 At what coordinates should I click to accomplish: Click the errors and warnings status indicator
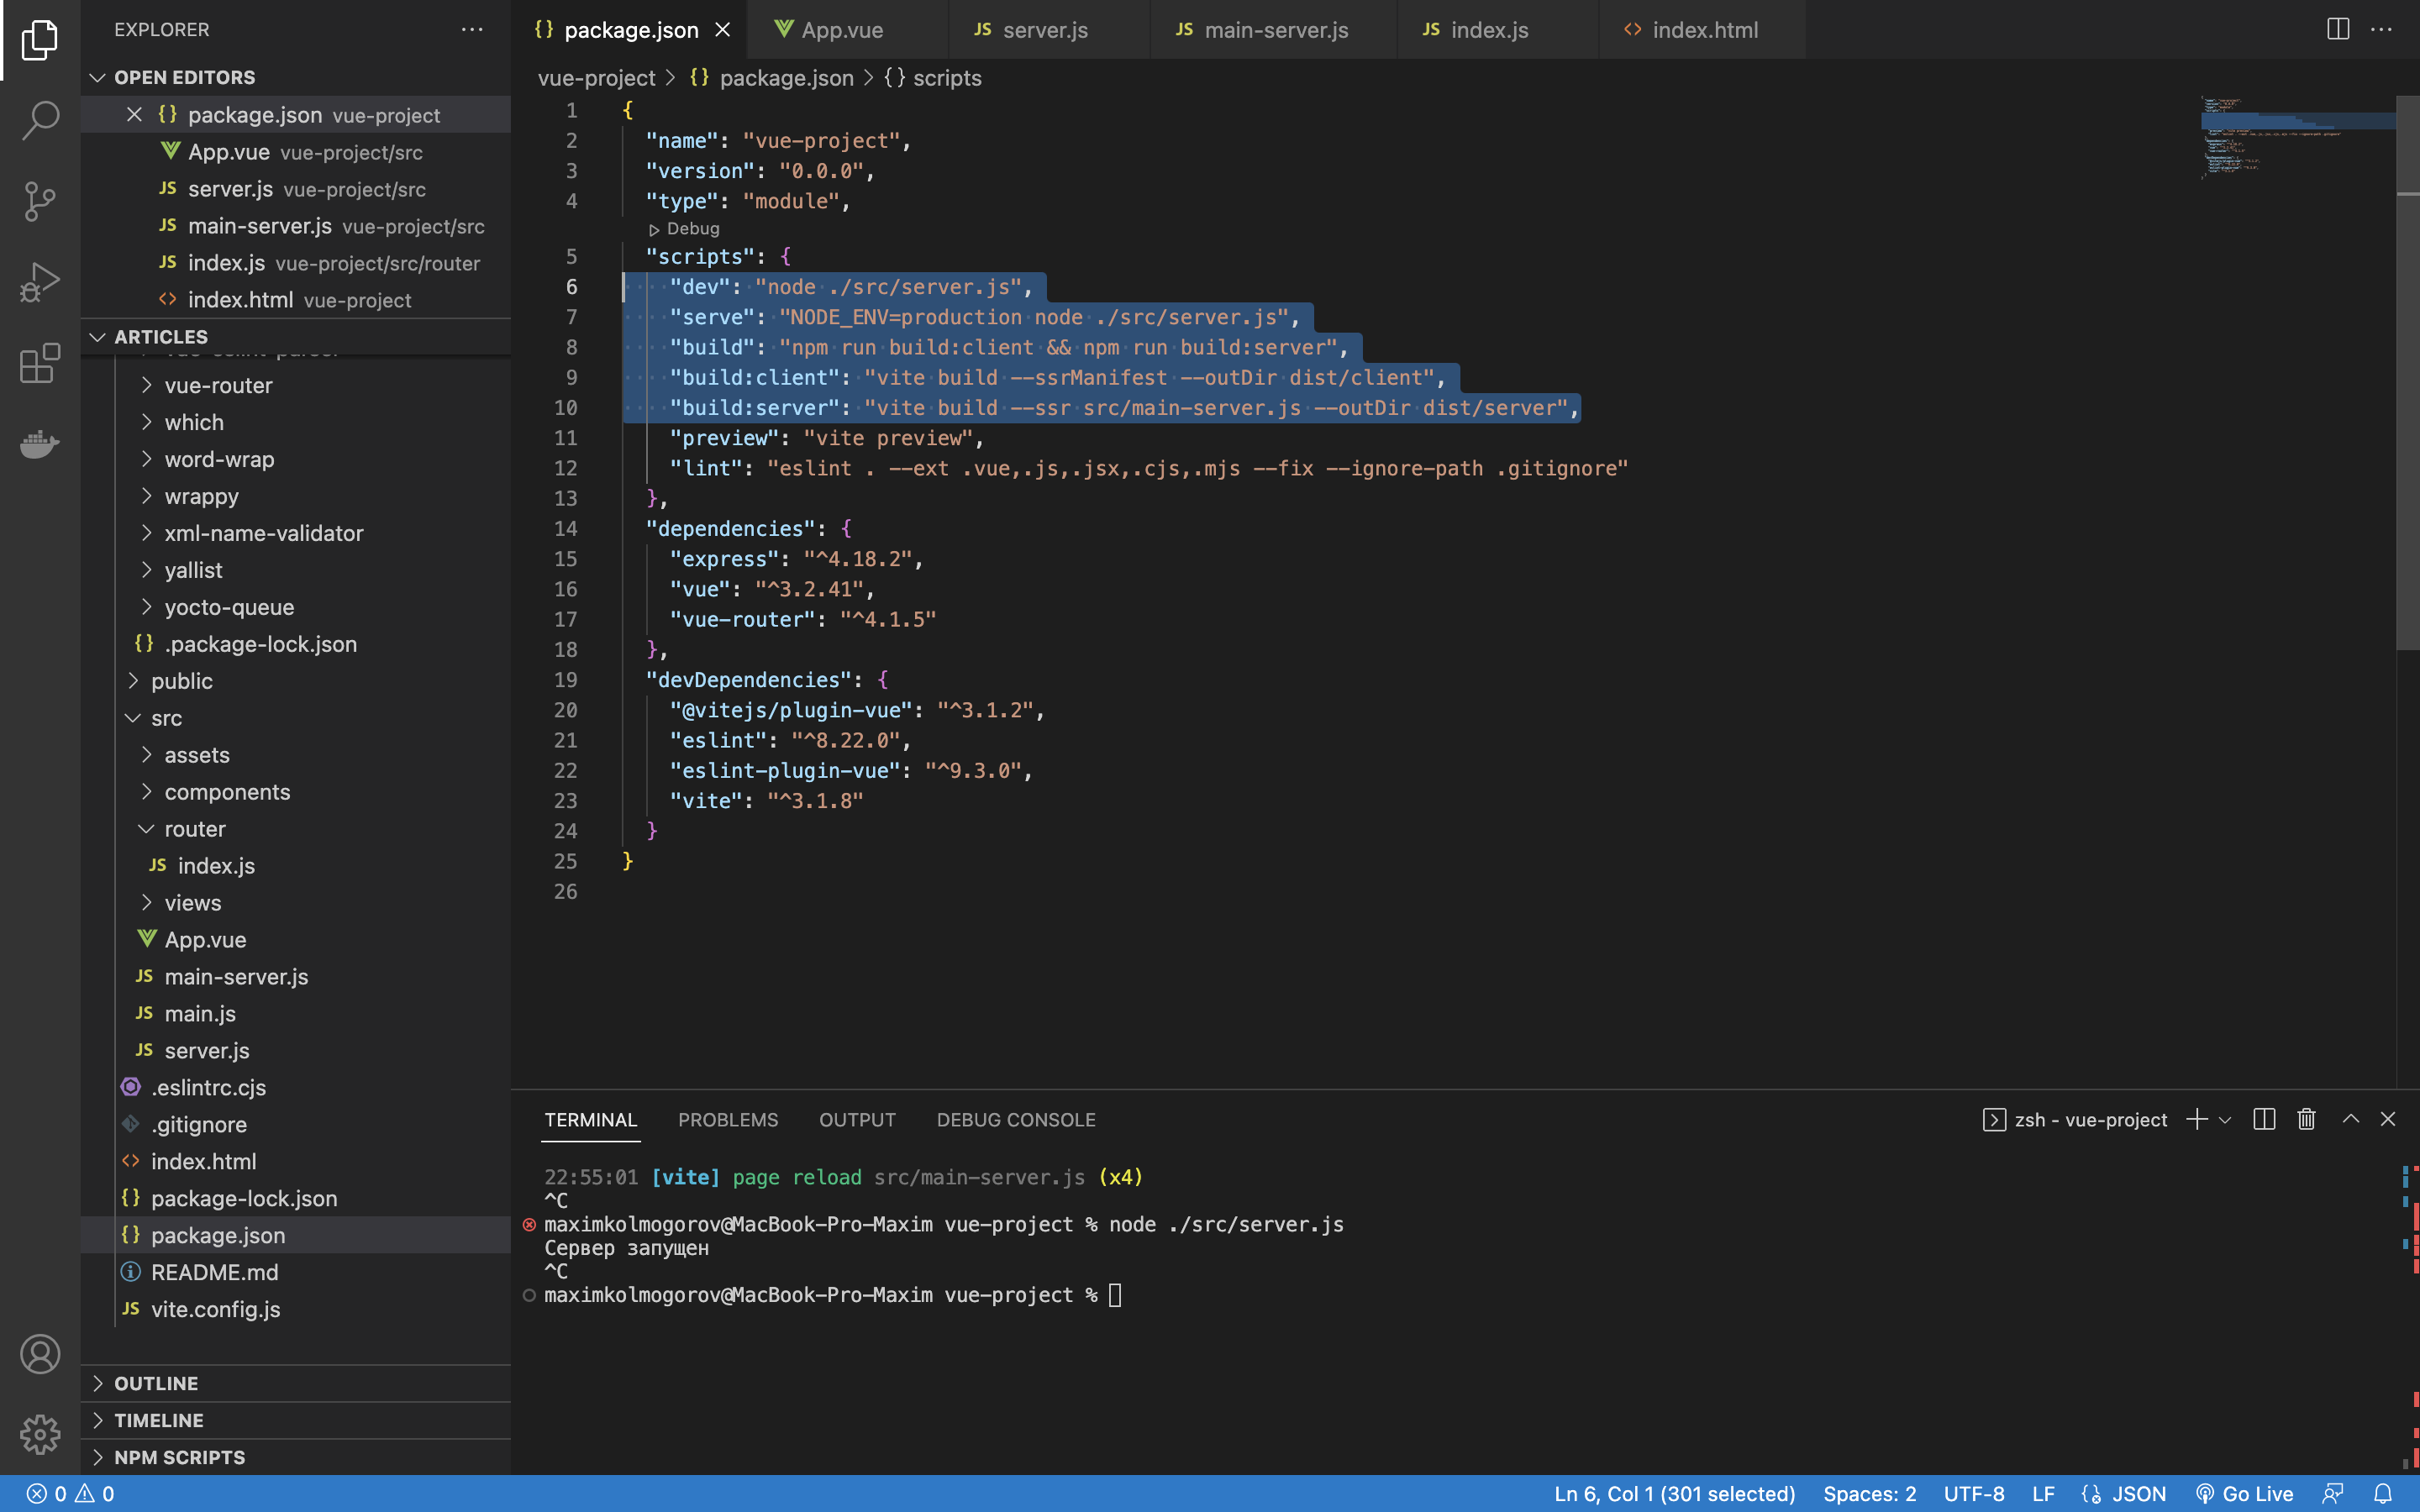(70, 1494)
